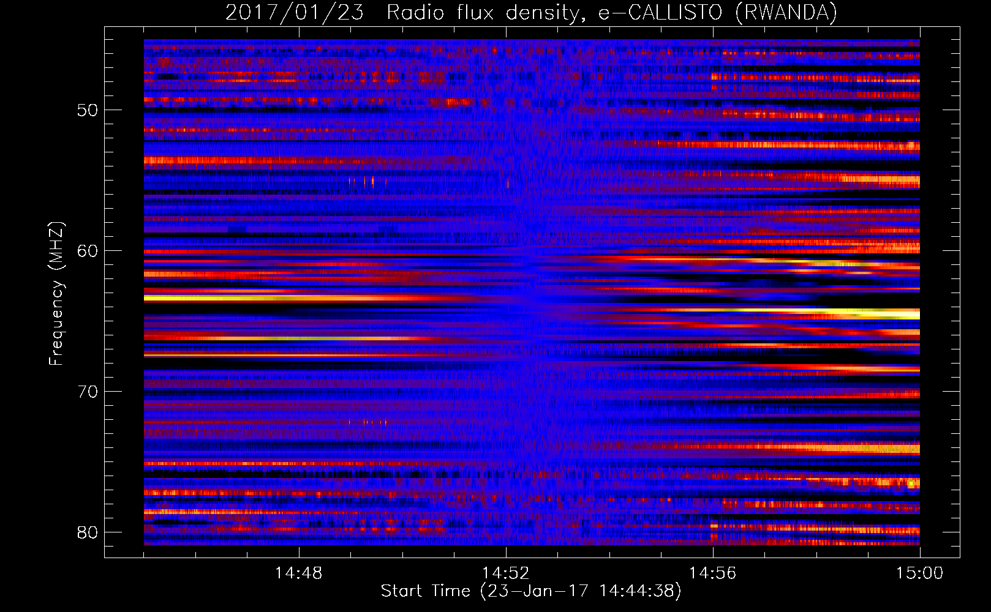Click the "14:56" time tick label
Image resolution: width=991 pixels, height=612 pixels.
pos(712,573)
